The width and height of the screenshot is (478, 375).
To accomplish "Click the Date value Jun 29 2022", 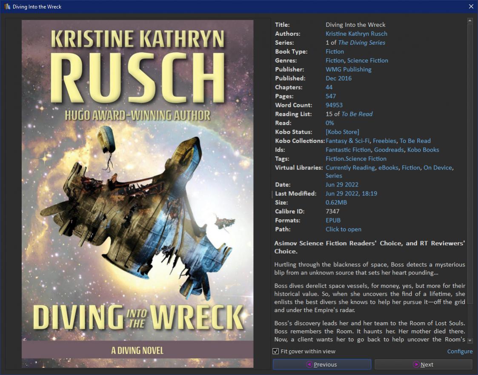I will (342, 184).
